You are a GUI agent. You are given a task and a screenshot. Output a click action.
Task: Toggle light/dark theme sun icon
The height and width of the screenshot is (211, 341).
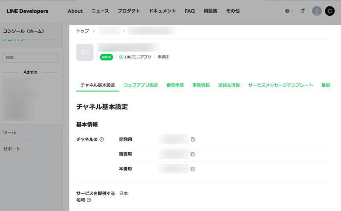(330, 11)
